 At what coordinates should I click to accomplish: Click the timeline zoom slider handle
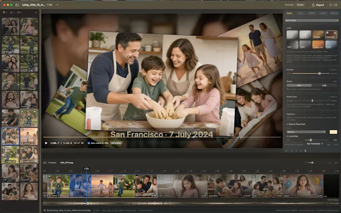coord(312,163)
